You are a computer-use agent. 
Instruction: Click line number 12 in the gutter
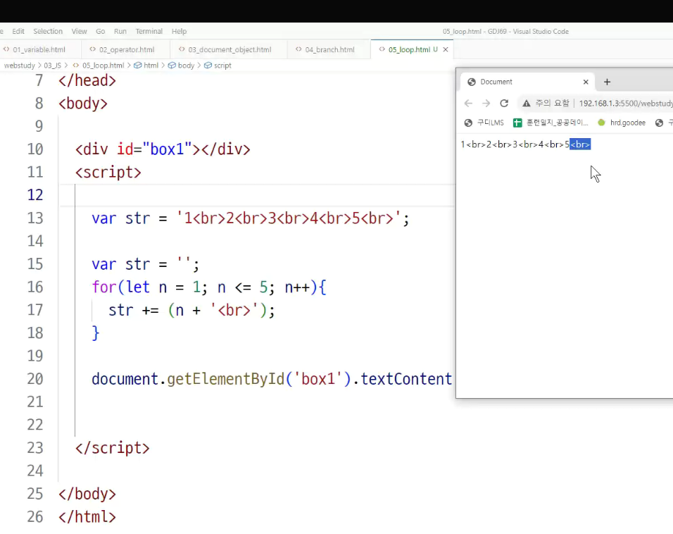click(x=35, y=195)
